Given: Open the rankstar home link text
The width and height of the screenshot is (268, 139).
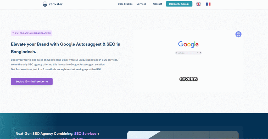Looking at the screenshot, I should click(x=56, y=4).
